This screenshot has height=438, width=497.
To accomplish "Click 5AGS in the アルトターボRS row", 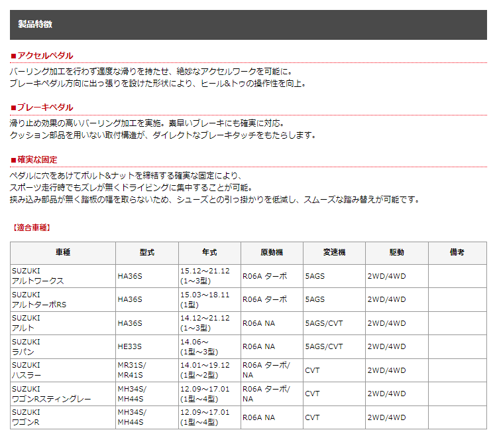I will (315, 299).
